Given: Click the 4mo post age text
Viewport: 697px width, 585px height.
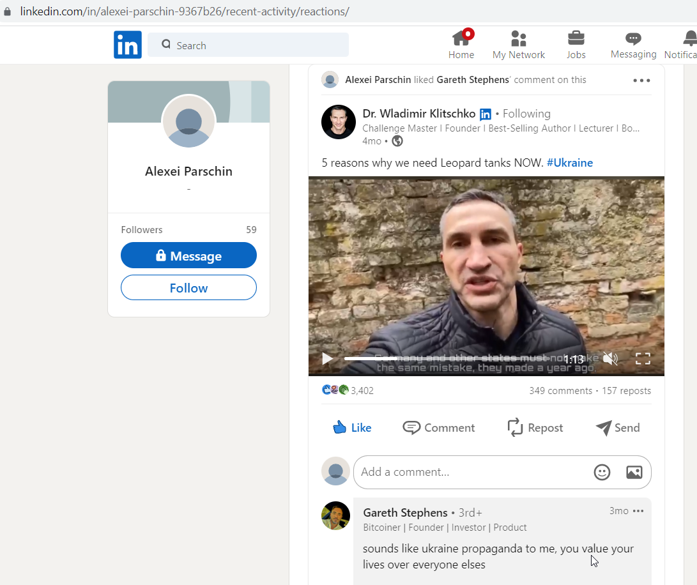Looking at the screenshot, I should point(372,141).
